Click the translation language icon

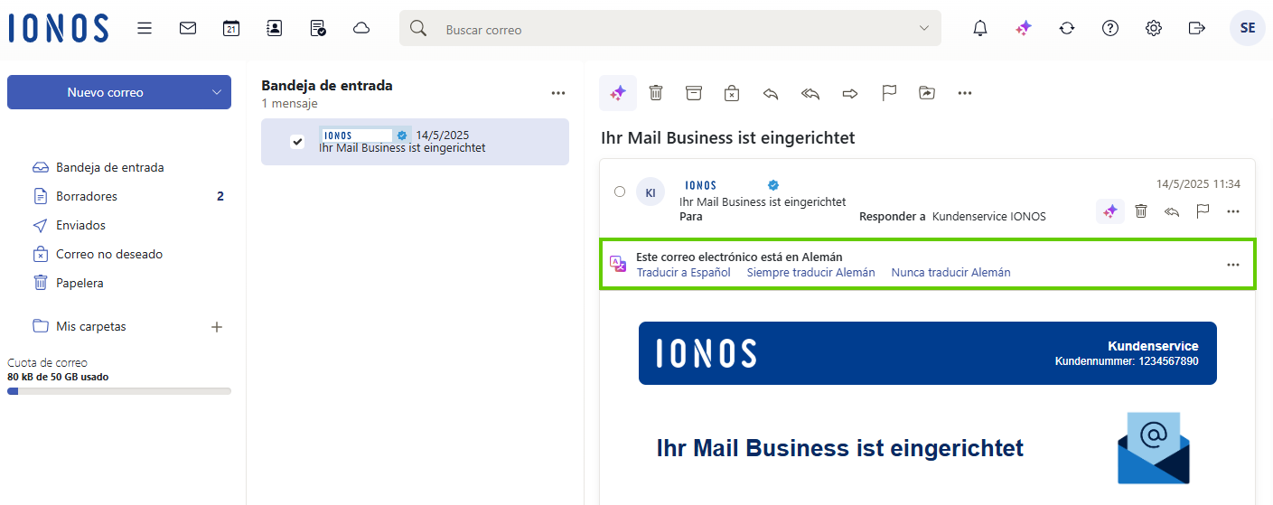click(618, 264)
